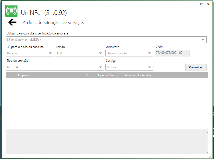Select the Tipo de Serviço column header
Screen dimensions: 214x159
click(108, 75)
